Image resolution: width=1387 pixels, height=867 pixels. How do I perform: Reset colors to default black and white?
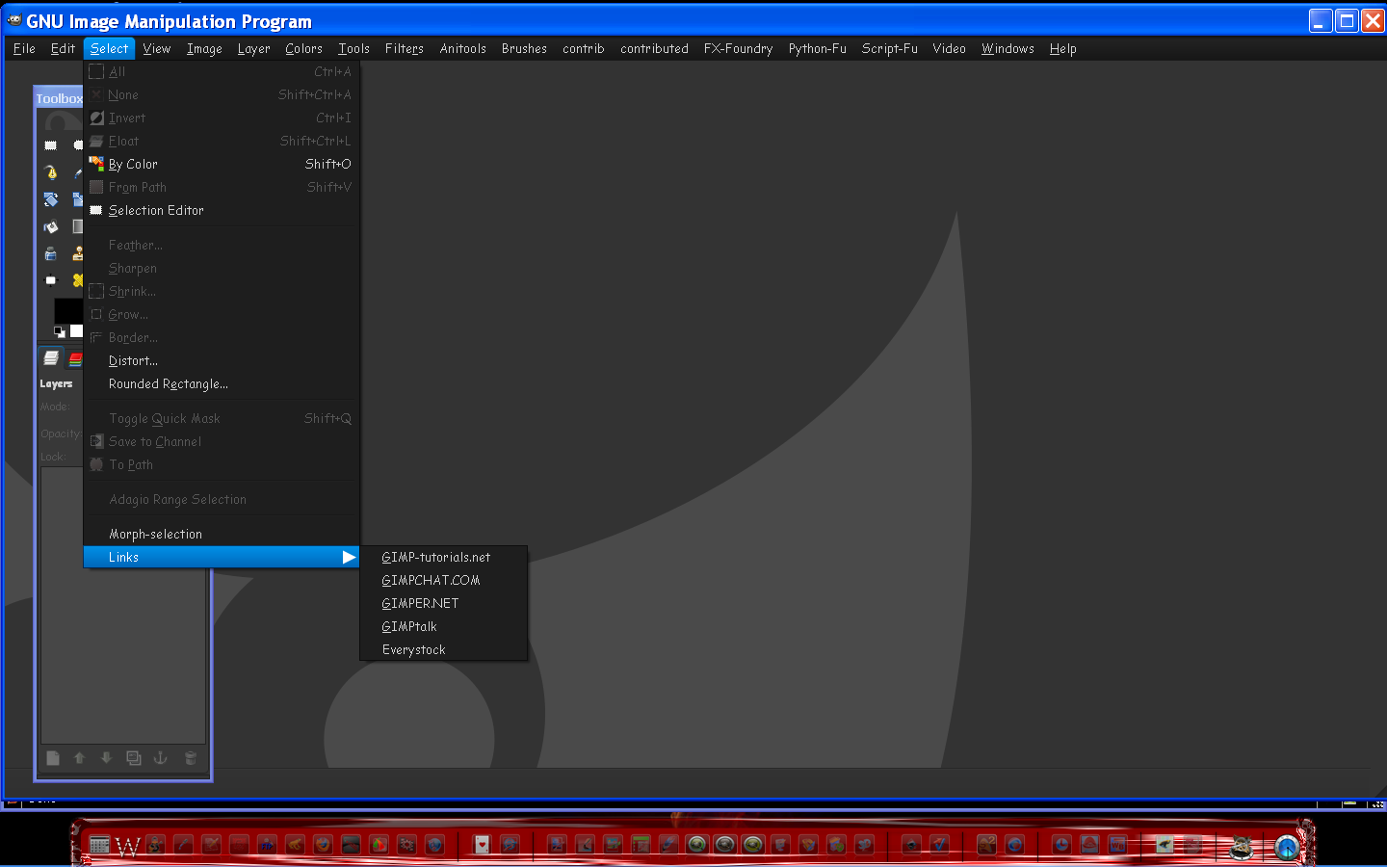point(59,331)
